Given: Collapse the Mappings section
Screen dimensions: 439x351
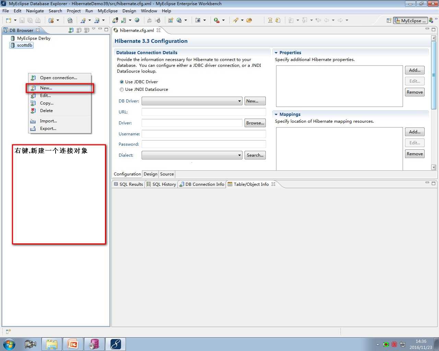Looking at the screenshot, I should [x=276, y=114].
